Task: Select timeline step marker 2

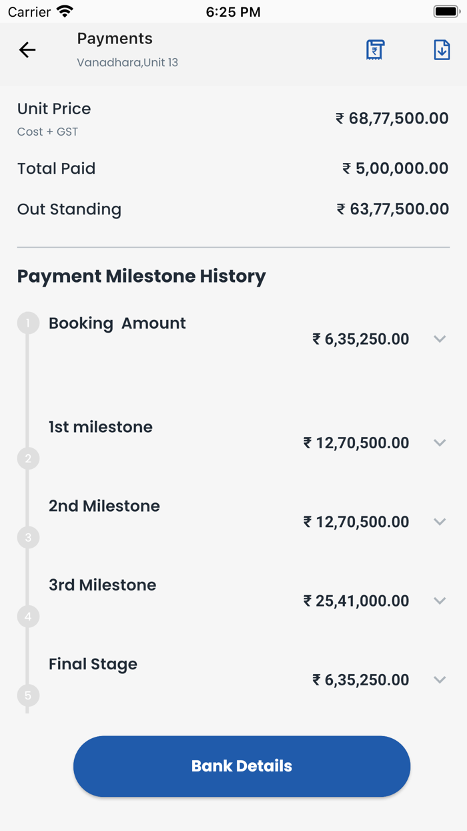Action: [x=28, y=458]
